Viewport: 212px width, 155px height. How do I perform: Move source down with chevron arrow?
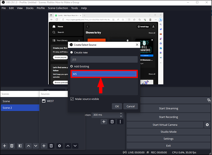75,146
